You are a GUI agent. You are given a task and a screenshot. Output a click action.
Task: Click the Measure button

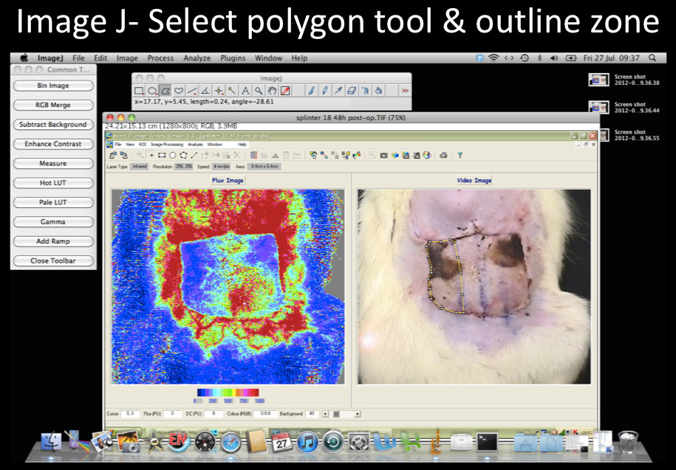coord(52,164)
